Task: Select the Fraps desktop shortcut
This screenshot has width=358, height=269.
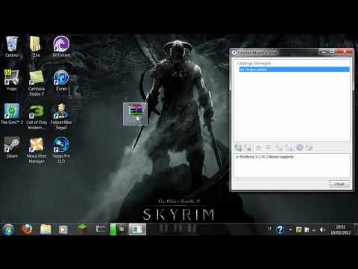Action: 12,80
